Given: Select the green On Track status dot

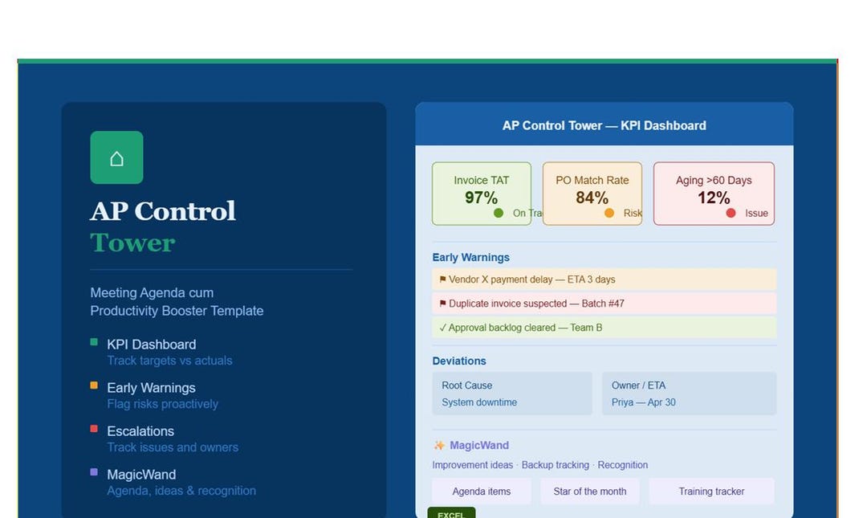Looking at the screenshot, I should point(499,213).
